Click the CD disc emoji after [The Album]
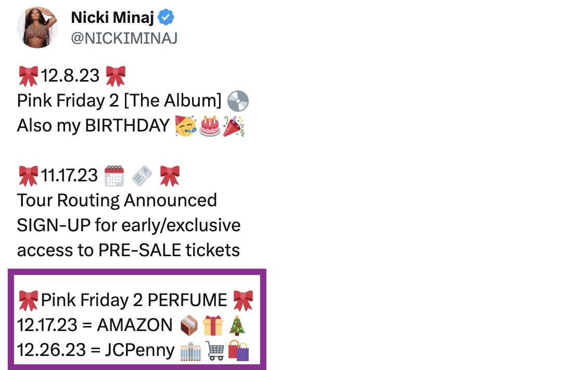 click(x=239, y=101)
